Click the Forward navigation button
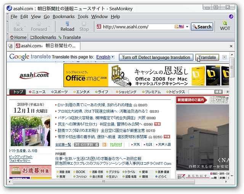The image size is (244, 194). point(39,26)
